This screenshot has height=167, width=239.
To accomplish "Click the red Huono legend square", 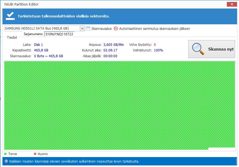I will coord(35,154).
